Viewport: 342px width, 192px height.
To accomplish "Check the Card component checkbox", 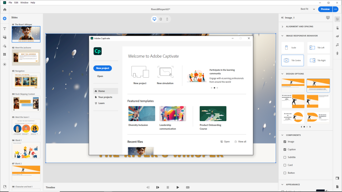I will coord(285,165).
